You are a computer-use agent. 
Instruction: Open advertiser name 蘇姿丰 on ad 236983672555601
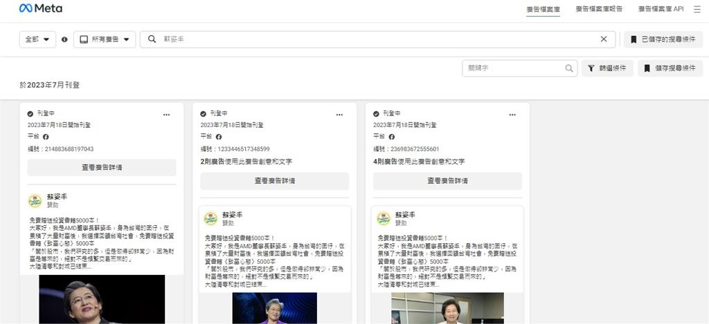coord(405,215)
